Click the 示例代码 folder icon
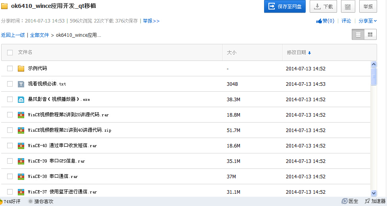 tap(21, 68)
